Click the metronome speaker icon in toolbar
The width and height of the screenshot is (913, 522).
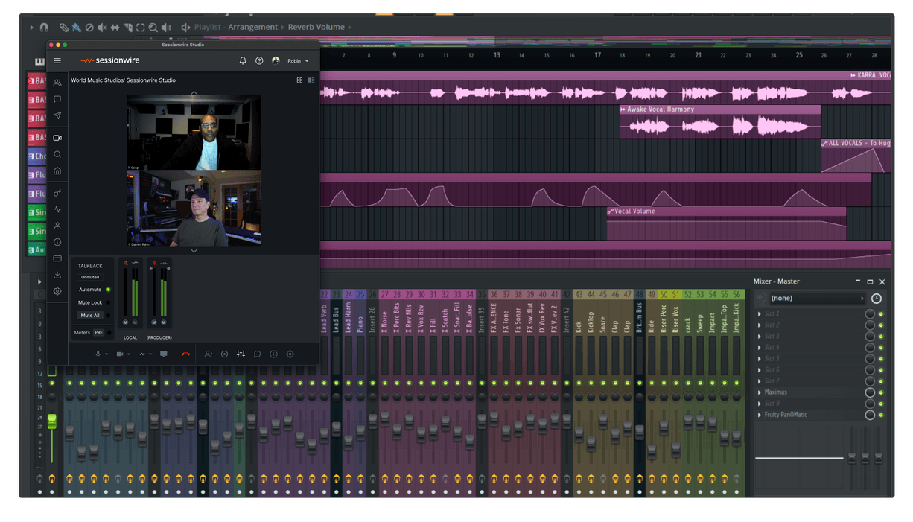[x=166, y=28]
